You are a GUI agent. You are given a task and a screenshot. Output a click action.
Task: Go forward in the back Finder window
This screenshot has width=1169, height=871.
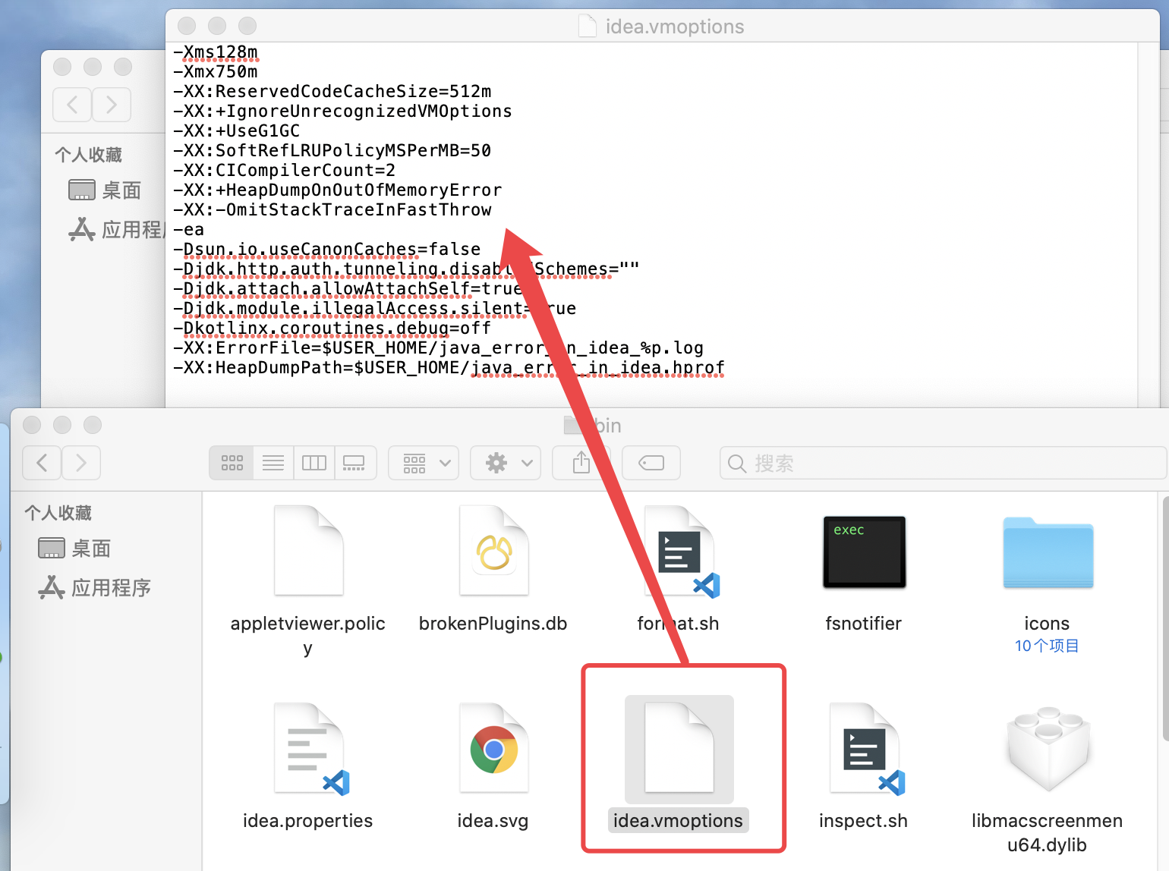[112, 105]
